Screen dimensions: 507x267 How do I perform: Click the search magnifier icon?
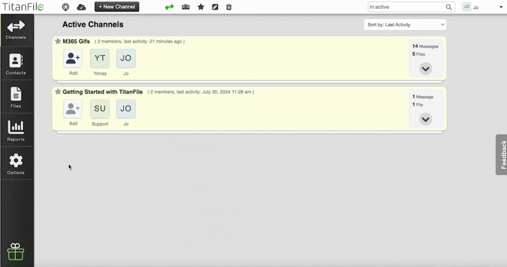449,7
